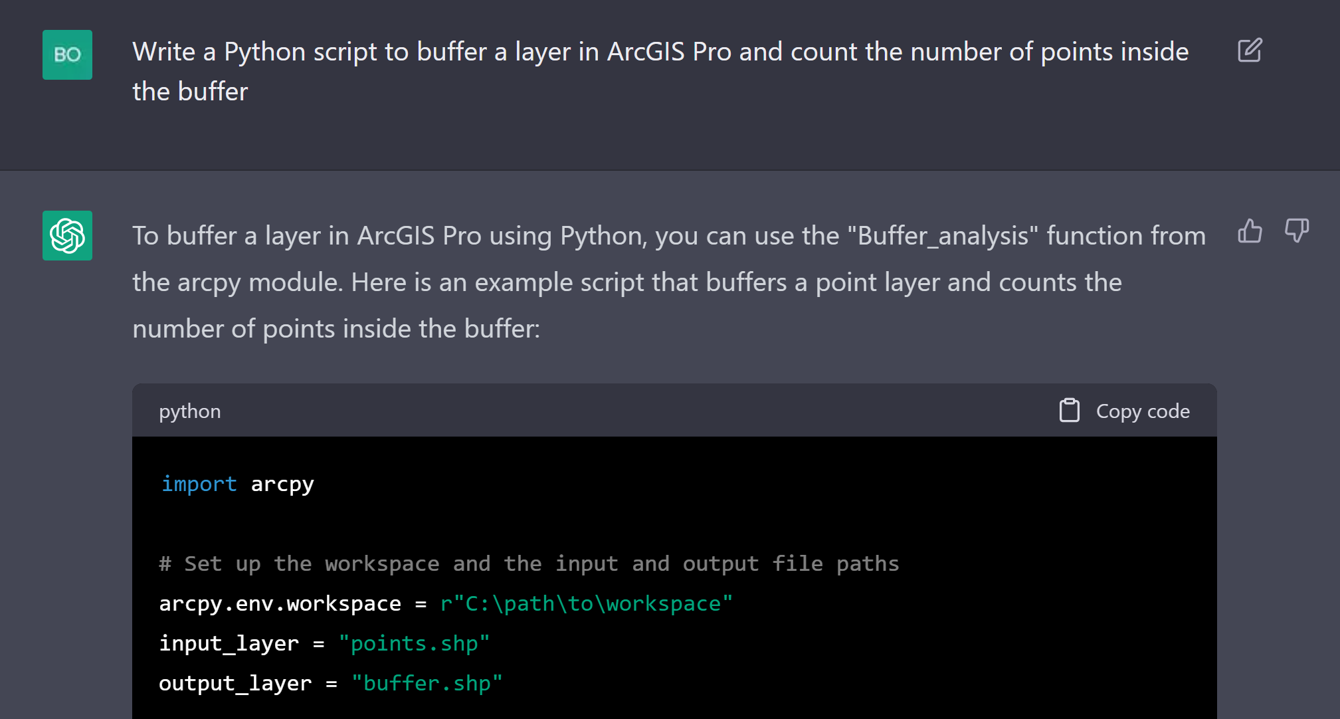The height and width of the screenshot is (719, 1340).
Task: Click the edit message pencil icon
Action: 1250,51
